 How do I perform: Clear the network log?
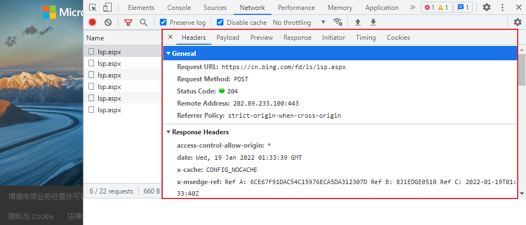click(108, 23)
